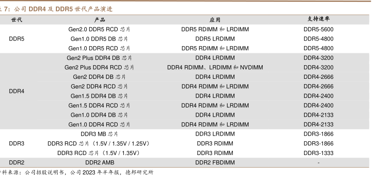
Task: Click Gen2.0 DDR5 RCD 芯片 product cell
Action: click(x=100, y=30)
